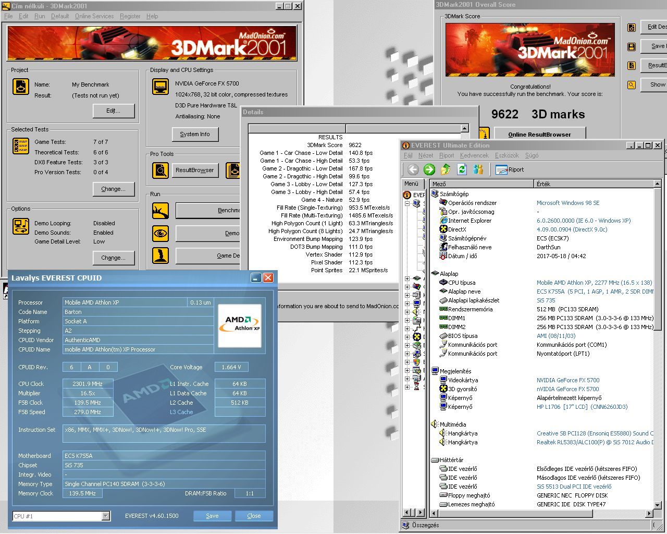Image resolution: width=667 pixels, height=534 pixels.
Task: Click Microsoft Windows 98 SE link
Action: pyautogui.click(x=568, y=203)
